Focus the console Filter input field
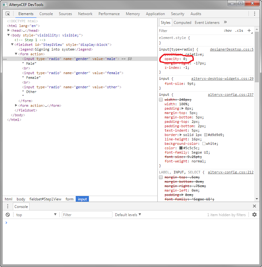This screenshot has width=262, height=267. 87,215
